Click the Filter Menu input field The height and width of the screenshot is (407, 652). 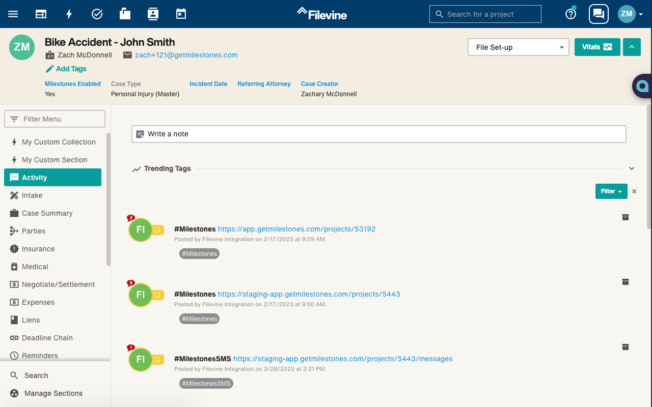[55, 119]
